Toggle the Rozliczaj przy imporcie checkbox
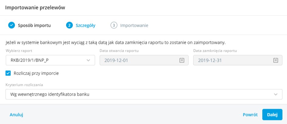 point(9,73)
